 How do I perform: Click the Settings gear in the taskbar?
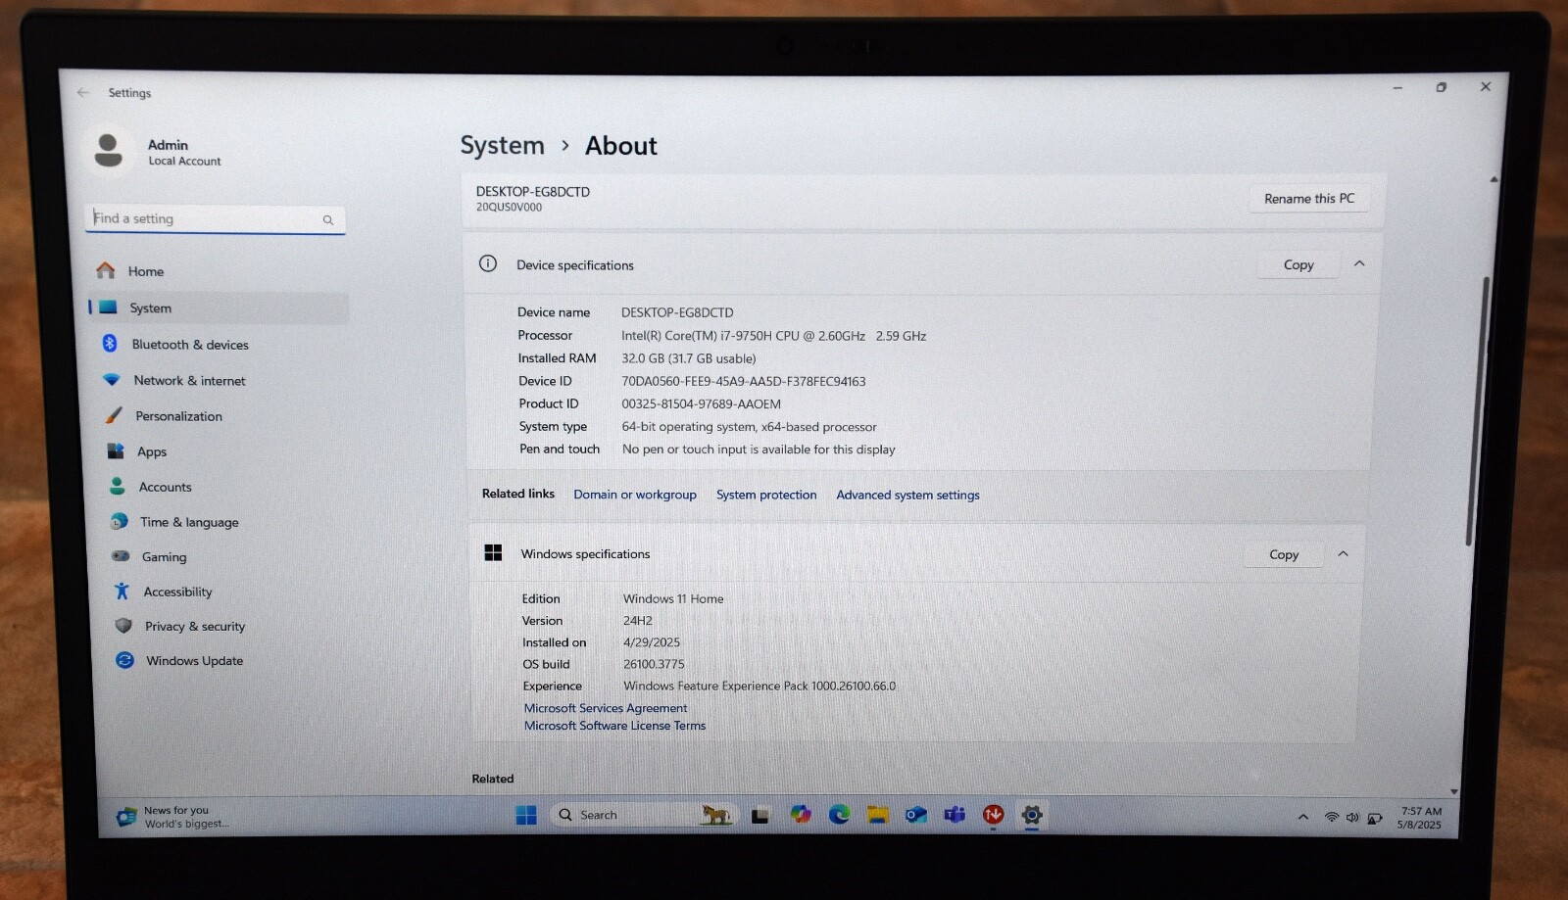pyautogui.click(x=1031, y=815)
